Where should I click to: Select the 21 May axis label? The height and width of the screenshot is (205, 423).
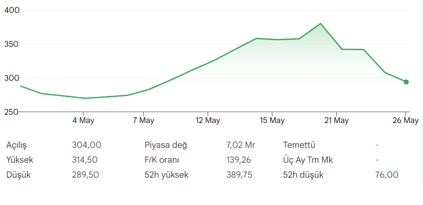[x=336, y=120]
